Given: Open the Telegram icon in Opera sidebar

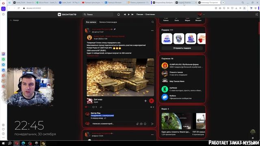Looking at the screenshot, I should pyautogui.click(x=3, y=65).
